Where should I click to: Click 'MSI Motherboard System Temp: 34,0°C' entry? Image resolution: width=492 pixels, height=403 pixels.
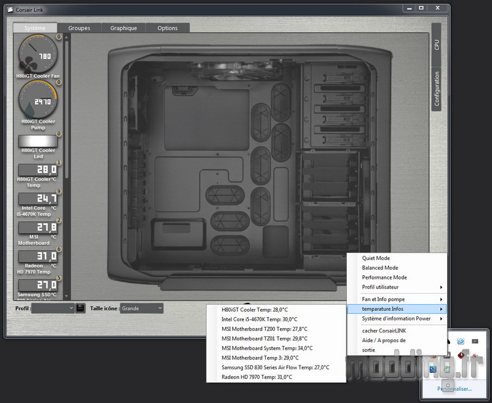click(276, 348)
